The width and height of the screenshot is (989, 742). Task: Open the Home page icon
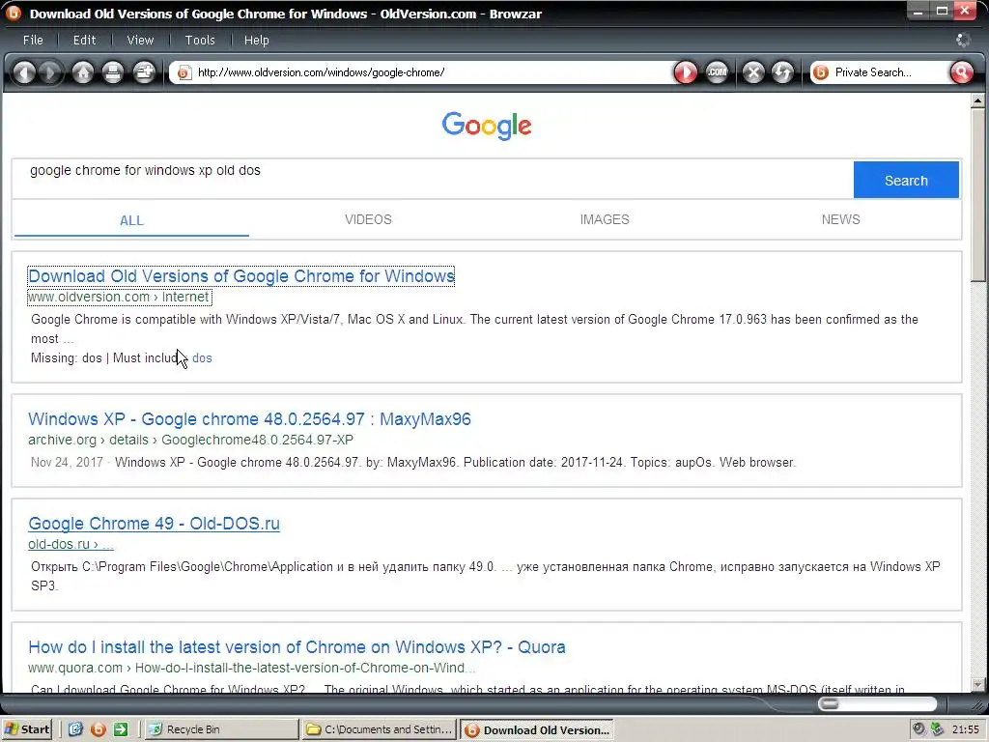click(x=83, y=72)
